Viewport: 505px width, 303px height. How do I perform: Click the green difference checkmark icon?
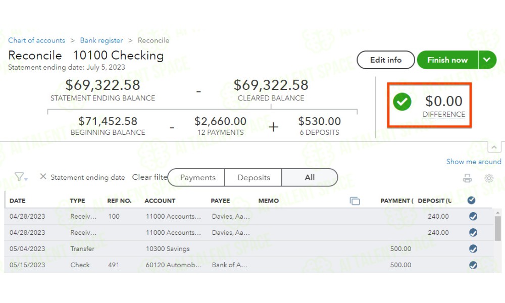coord(402,103)
